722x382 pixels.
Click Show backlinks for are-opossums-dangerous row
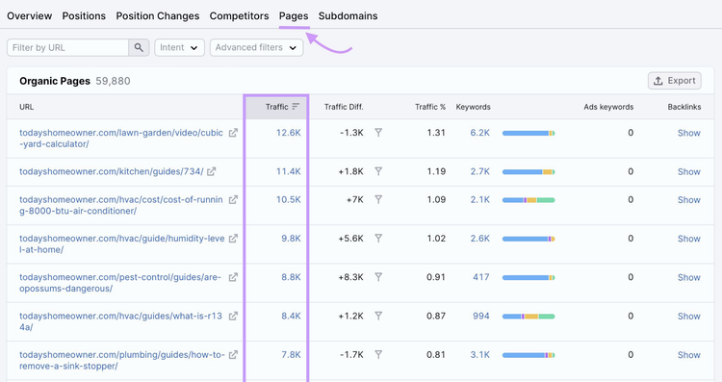(x=689, y=277)
